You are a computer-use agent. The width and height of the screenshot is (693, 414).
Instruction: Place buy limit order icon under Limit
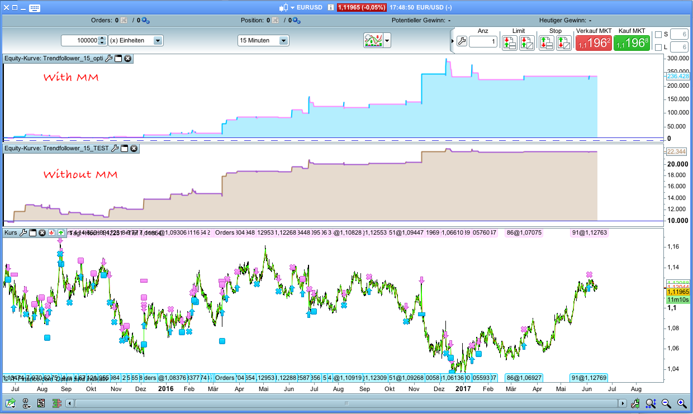click(x=509, y=43)
